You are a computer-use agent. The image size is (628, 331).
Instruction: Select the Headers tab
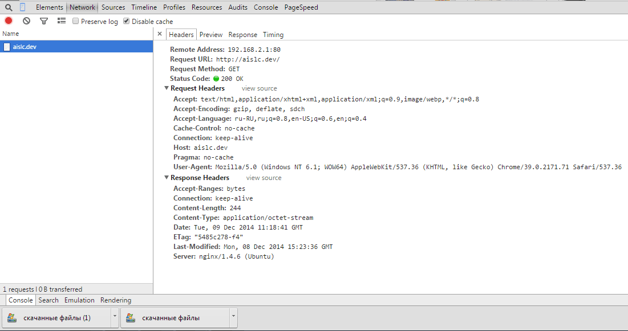[x=181, y=34]
